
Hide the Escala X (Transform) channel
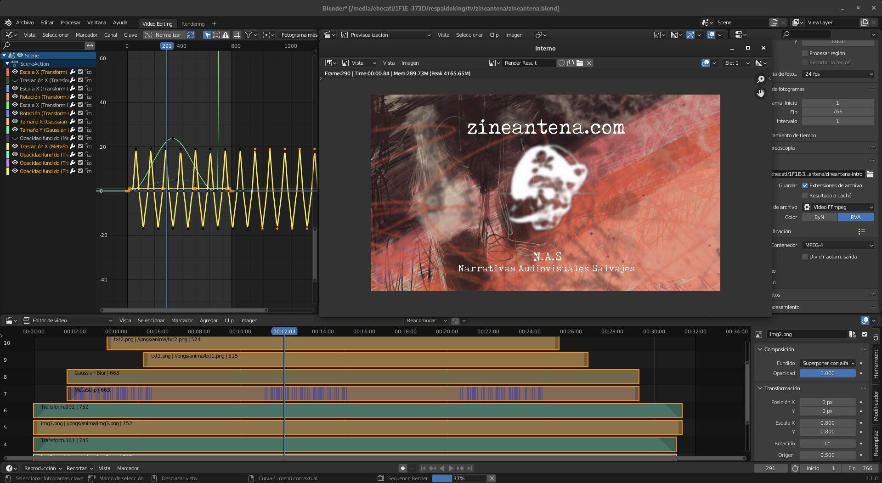pyautogui.click(x=15, y=72)
